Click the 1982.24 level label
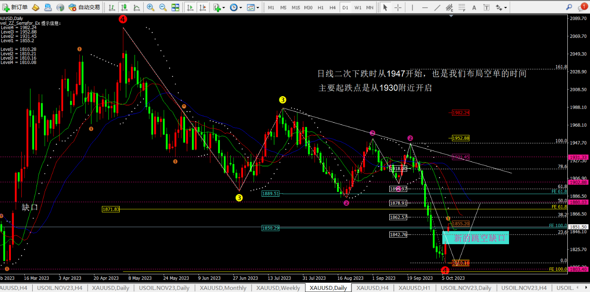Image resolution: width=590 pixels, height=292 pixels. [461, 112]
